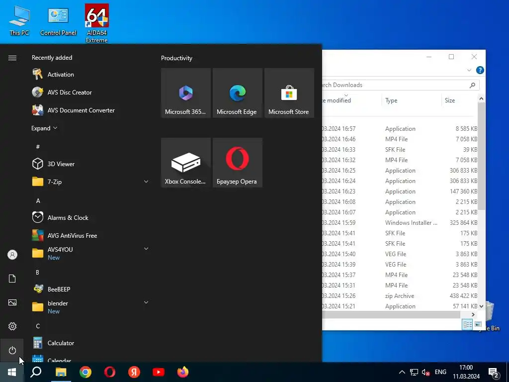Click the vertical scrollbar in Explorer
Viewport: 509px width, 382px height.
point(481,157)
